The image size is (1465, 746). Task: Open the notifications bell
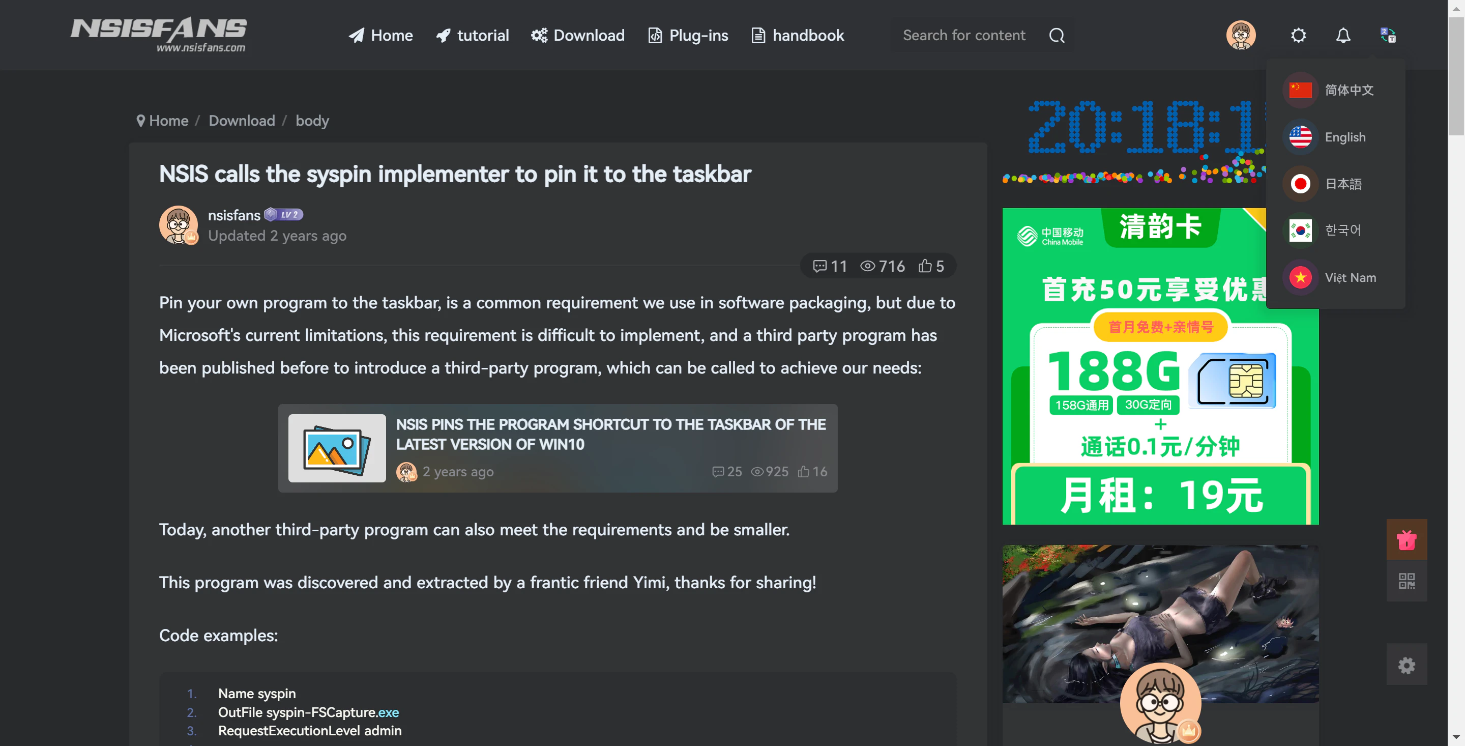[x=1343, y=35]
